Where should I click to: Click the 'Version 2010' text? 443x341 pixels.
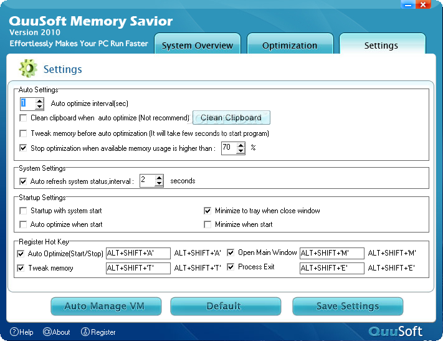(x=35, y=32)
